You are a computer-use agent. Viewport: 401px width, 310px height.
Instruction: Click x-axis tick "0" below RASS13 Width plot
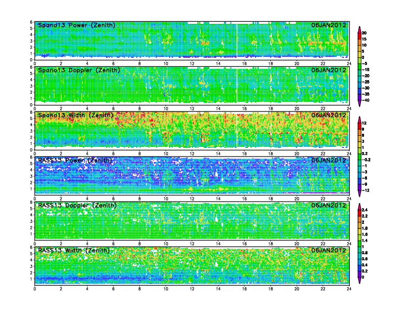pyautogui.click(x=35, y=289)
